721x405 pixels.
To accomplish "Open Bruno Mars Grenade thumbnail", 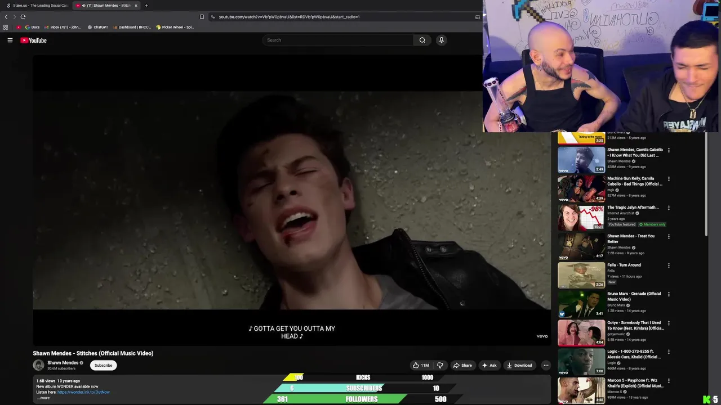I will pyautogui.click(x=581, y=304).
